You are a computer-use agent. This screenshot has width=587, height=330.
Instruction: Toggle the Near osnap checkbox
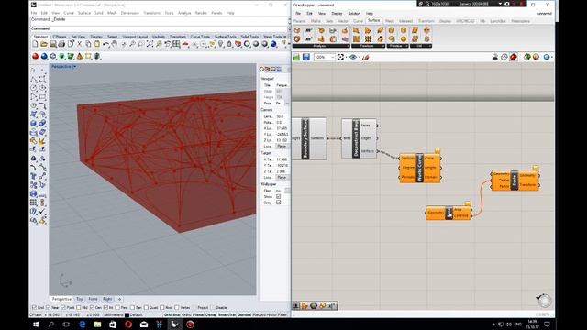pyautogui.click(x=49, y=308)
